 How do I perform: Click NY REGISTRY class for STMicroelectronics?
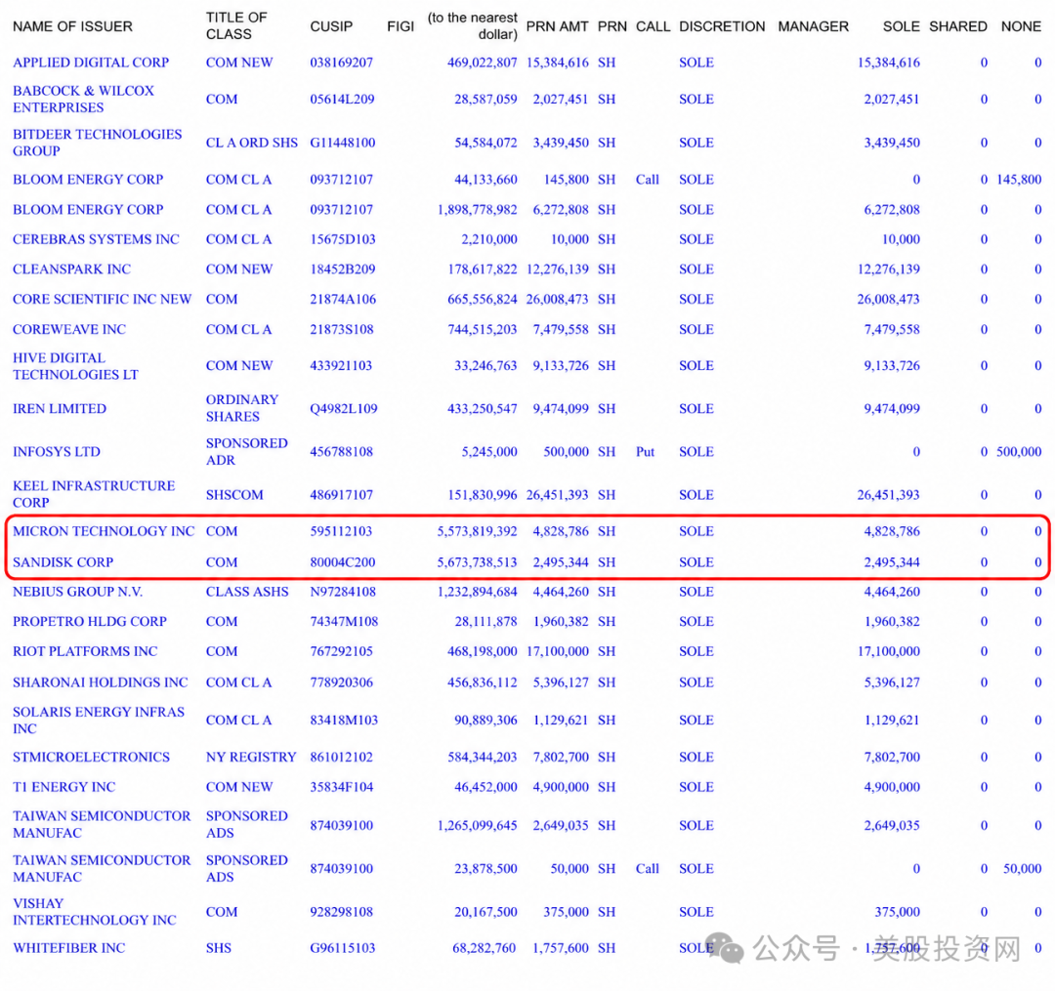251,757
